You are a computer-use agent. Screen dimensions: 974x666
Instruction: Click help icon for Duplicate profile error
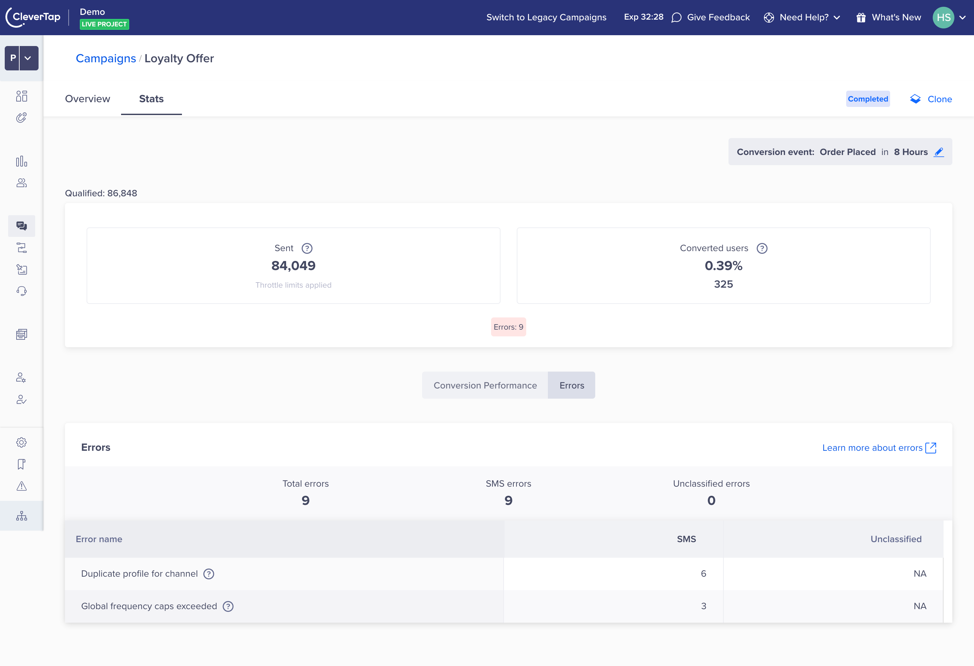pyautogui.click(x=209, y=574)
